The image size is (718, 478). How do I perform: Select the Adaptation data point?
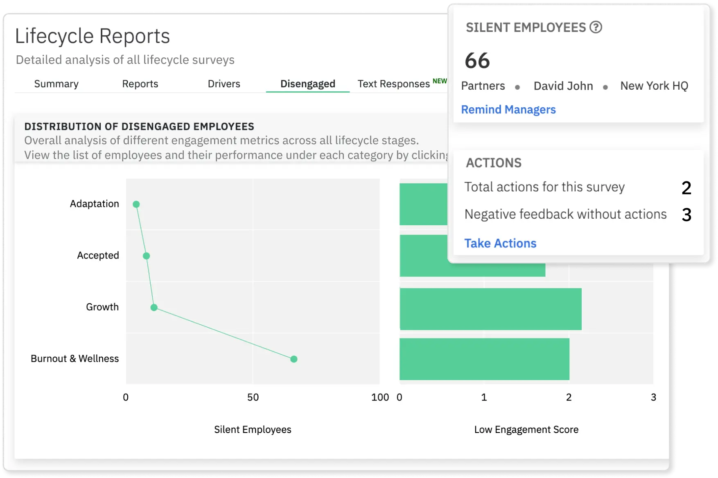(x=136, y=204)
